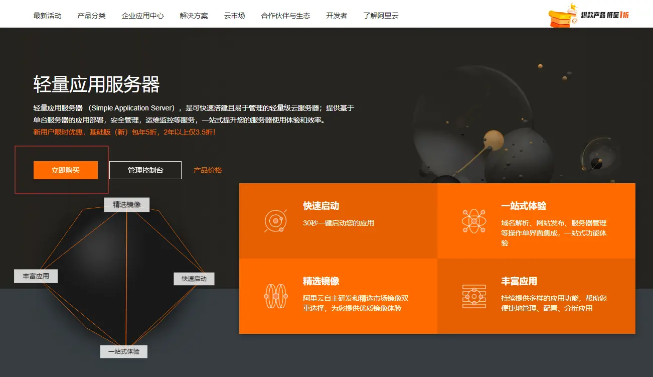Open 合作伙伴与生态 menu
The height and width of the screenshot is (377, 653).
285,16
